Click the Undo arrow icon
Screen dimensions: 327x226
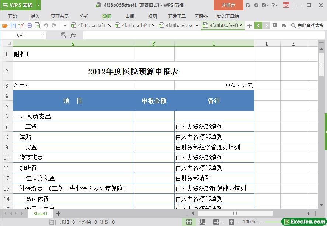coord(46,25)
